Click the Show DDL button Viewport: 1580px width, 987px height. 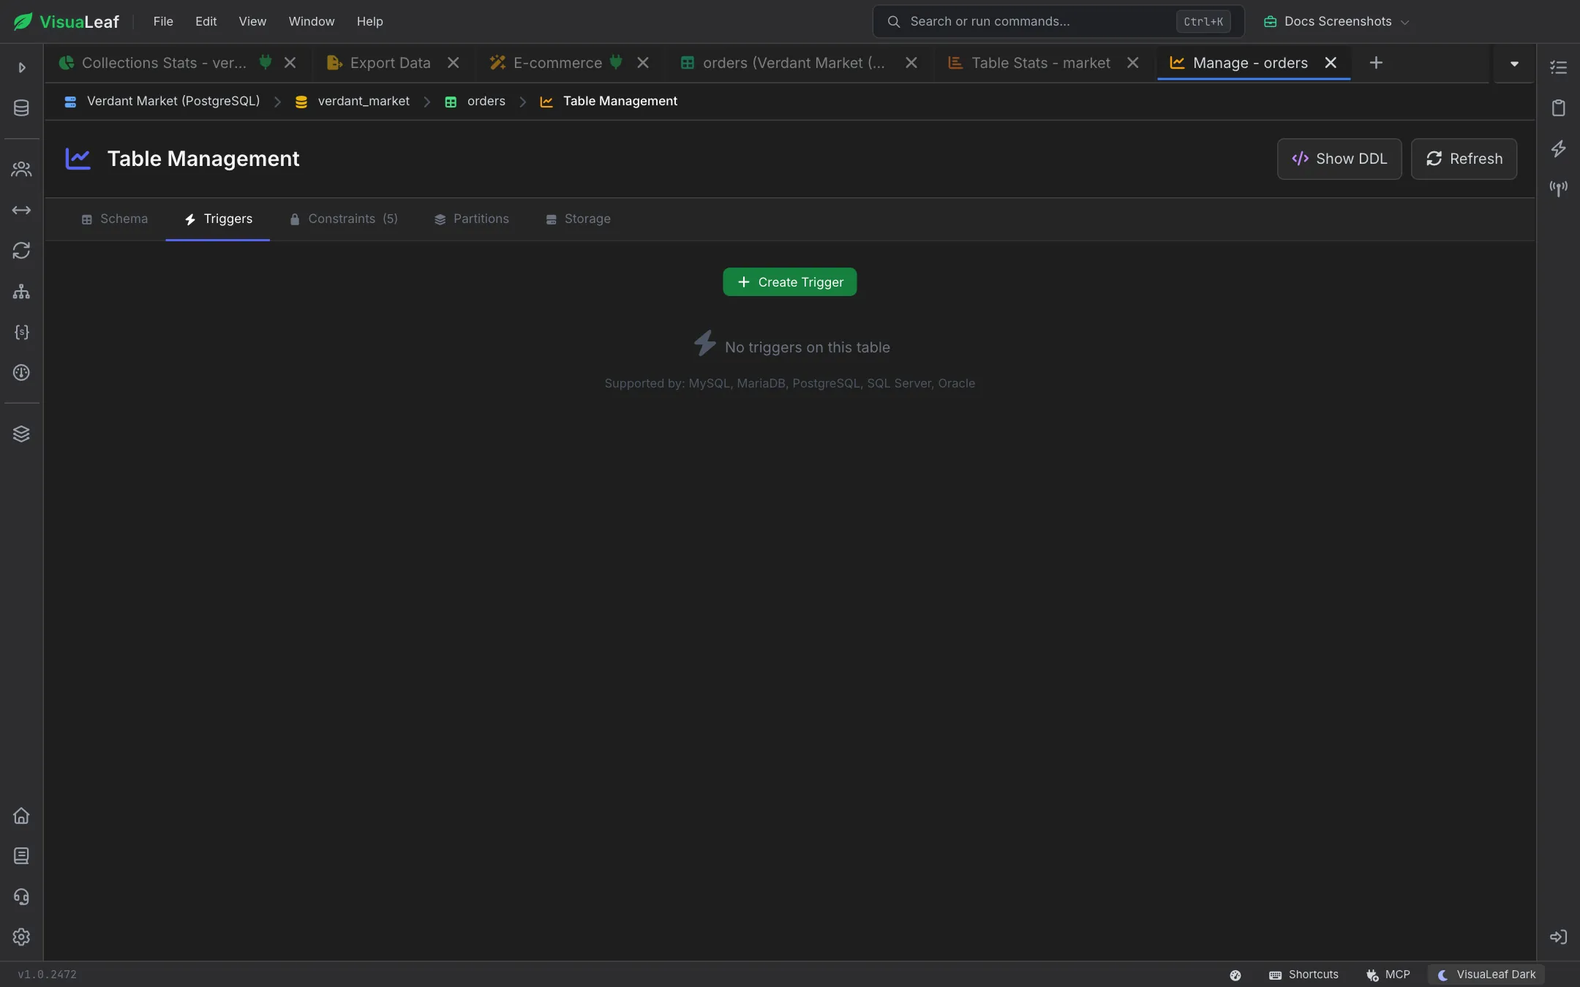click(1339, 159)
